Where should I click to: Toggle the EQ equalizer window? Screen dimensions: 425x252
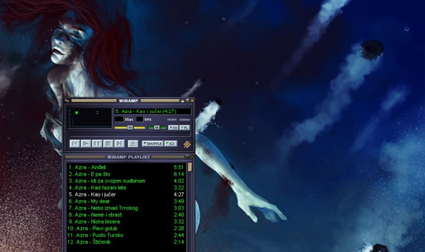[x=173, y=128]
